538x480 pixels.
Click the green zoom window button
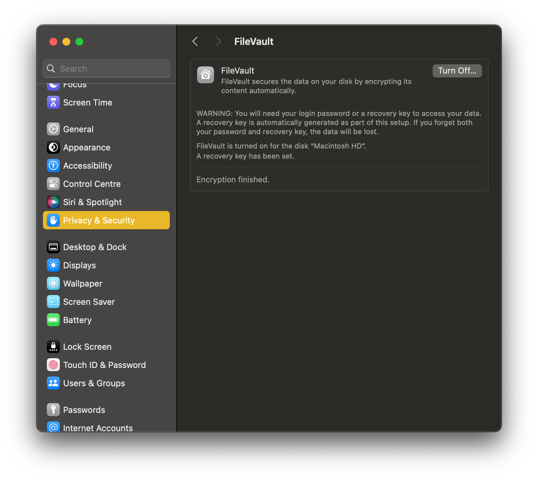pos(79,42)
